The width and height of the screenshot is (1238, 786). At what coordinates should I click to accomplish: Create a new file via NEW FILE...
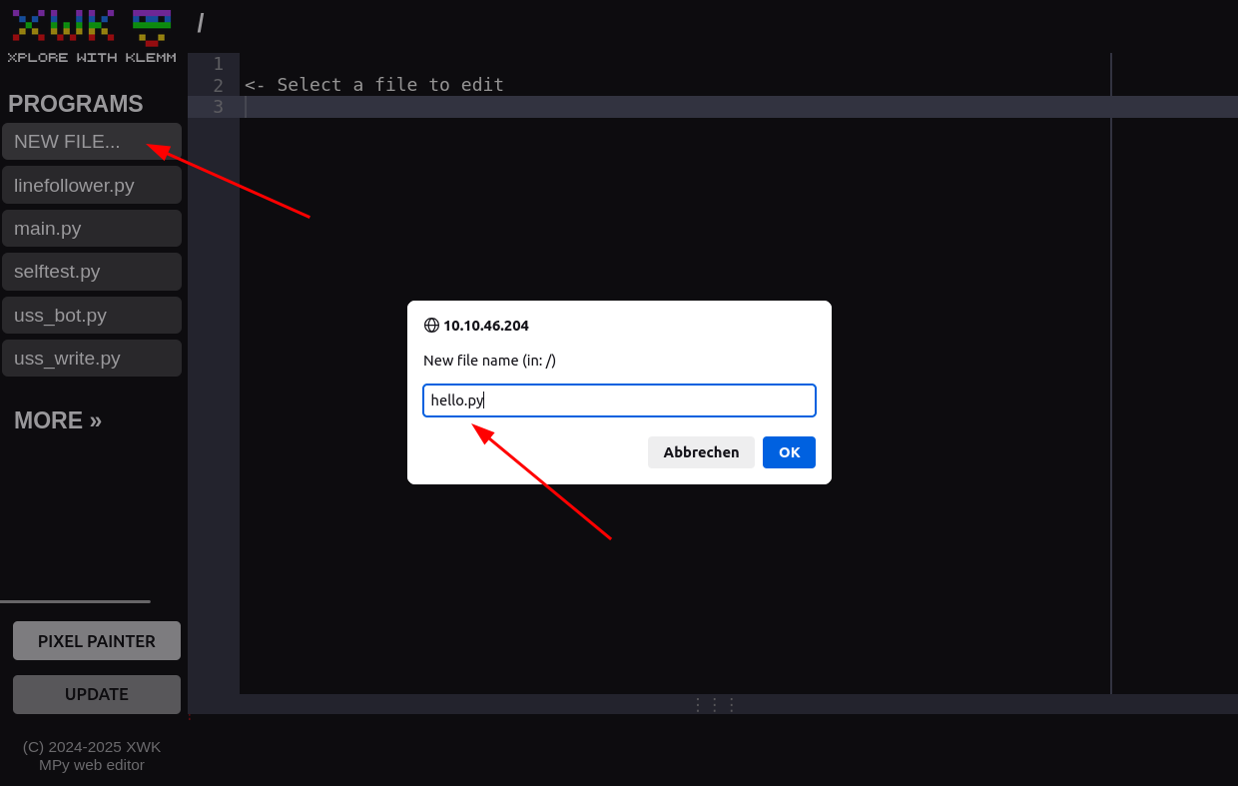92,142
